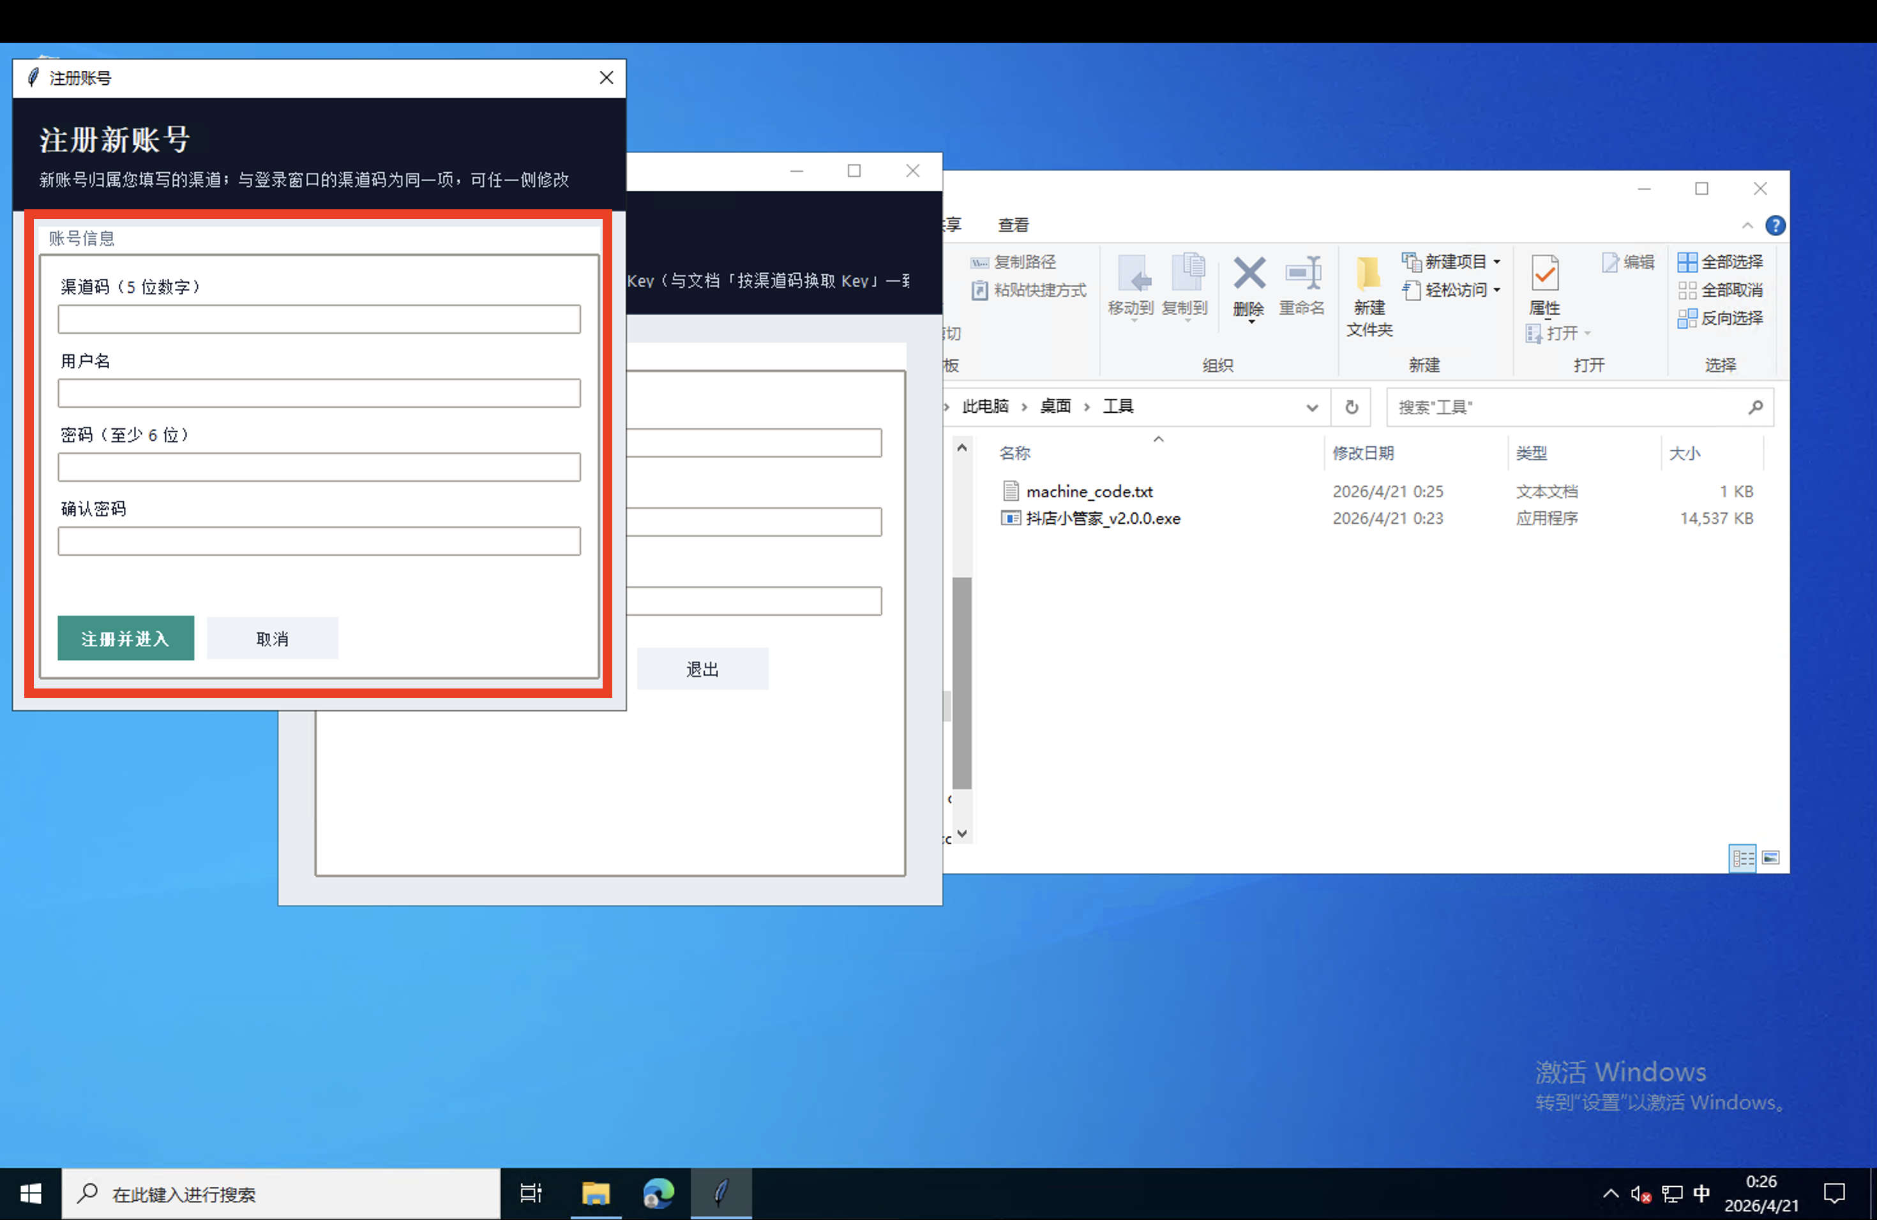The image size is (1877, 1220).
Task: Select the machine_code.txt file
Action: point(1089,492)
